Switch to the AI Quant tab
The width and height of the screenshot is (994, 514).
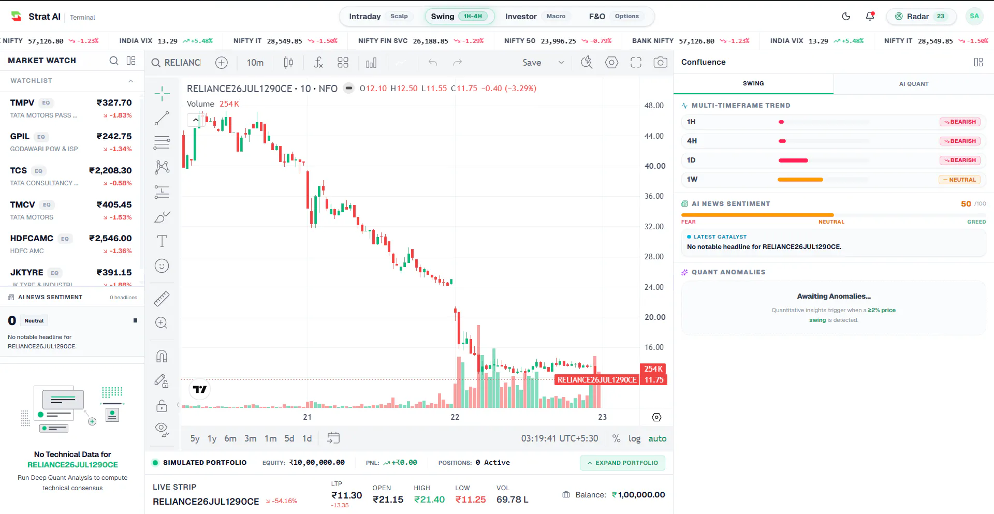[x=914, y=84]
